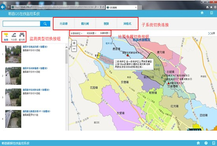This screenshot has height=146, width=217.
Task: Select the 截污闸 gate monitoring type icon
Action: (x=22, y=37)
